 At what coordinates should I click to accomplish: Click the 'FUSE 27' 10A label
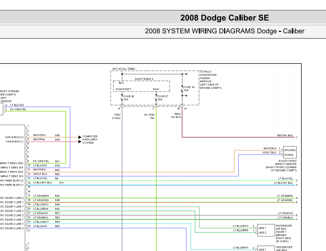pos(162,98)
